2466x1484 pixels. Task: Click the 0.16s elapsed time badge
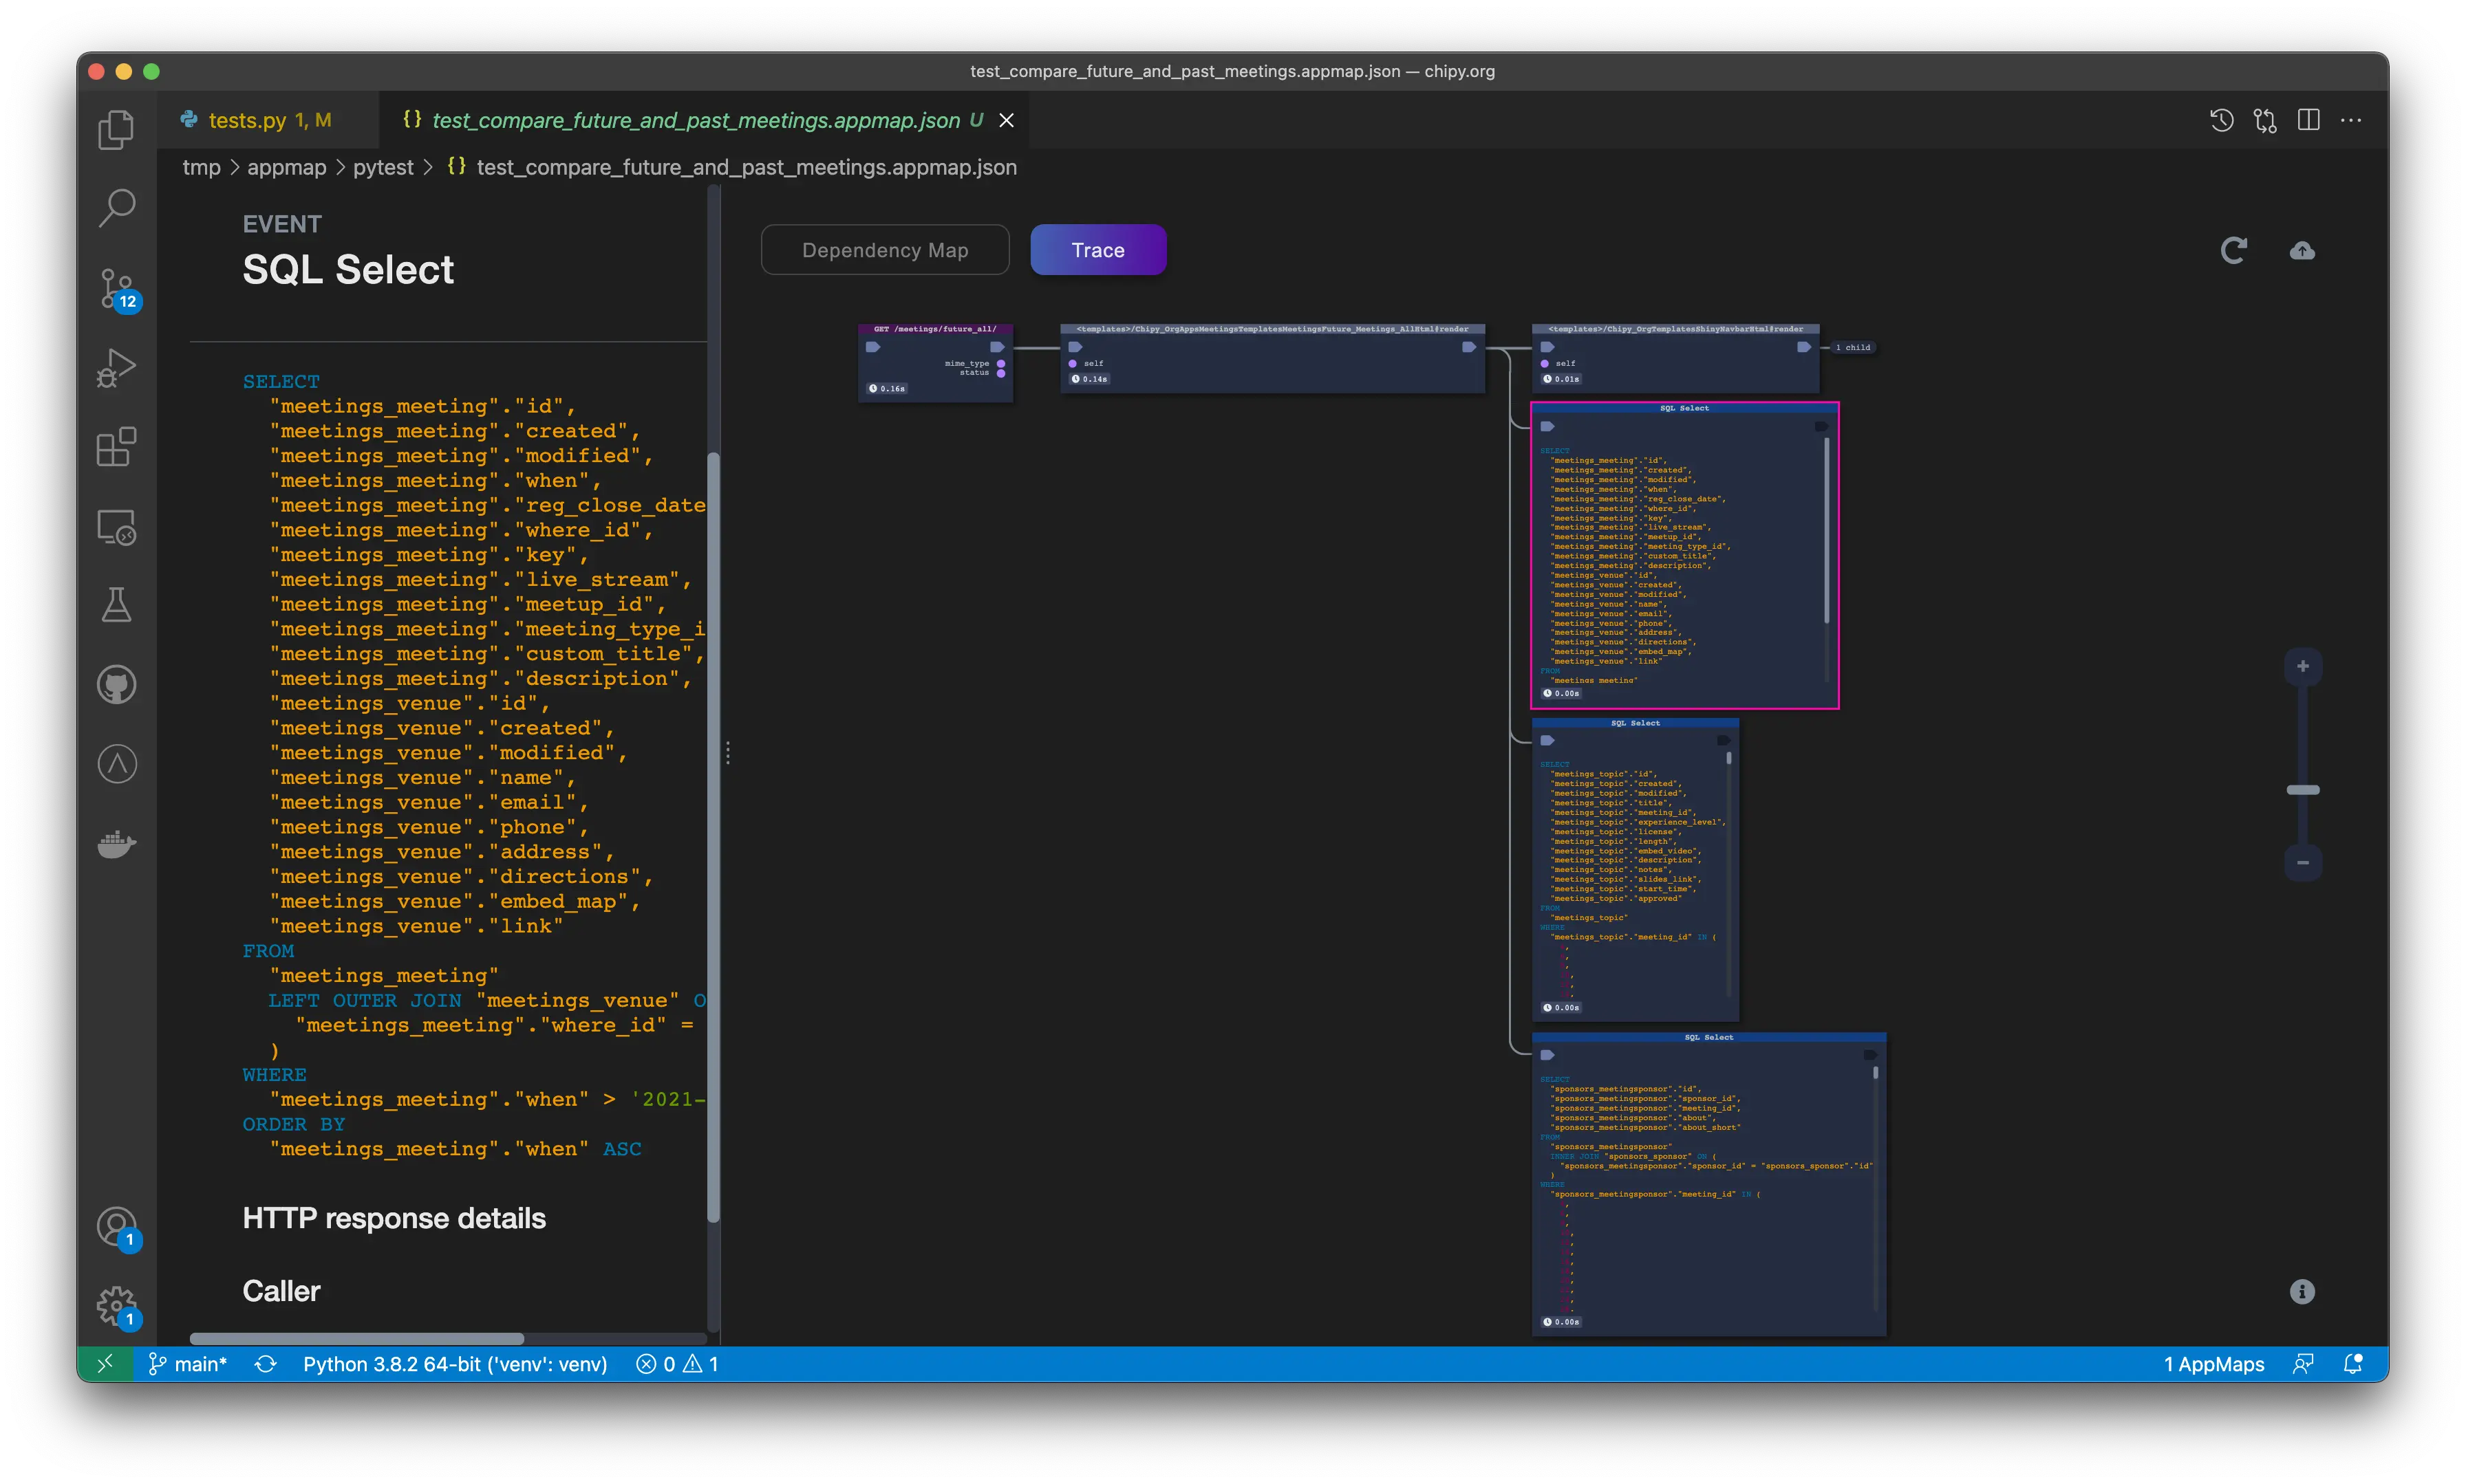(886, 389)
